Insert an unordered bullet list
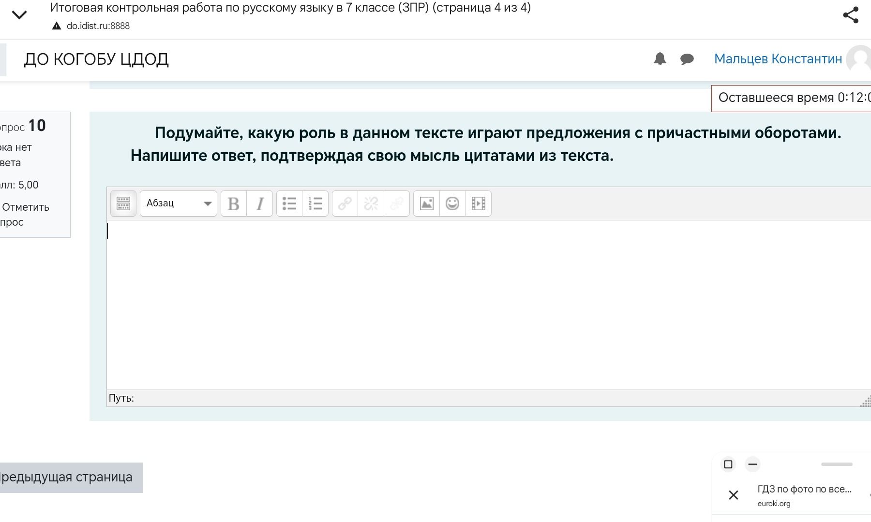The image size is (871, 522). click(289, 203)
